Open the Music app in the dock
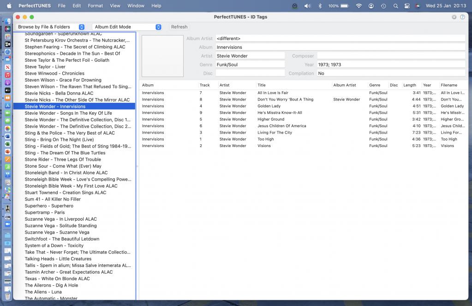Viewport: 472px width, 306px height. click(8, 75)
